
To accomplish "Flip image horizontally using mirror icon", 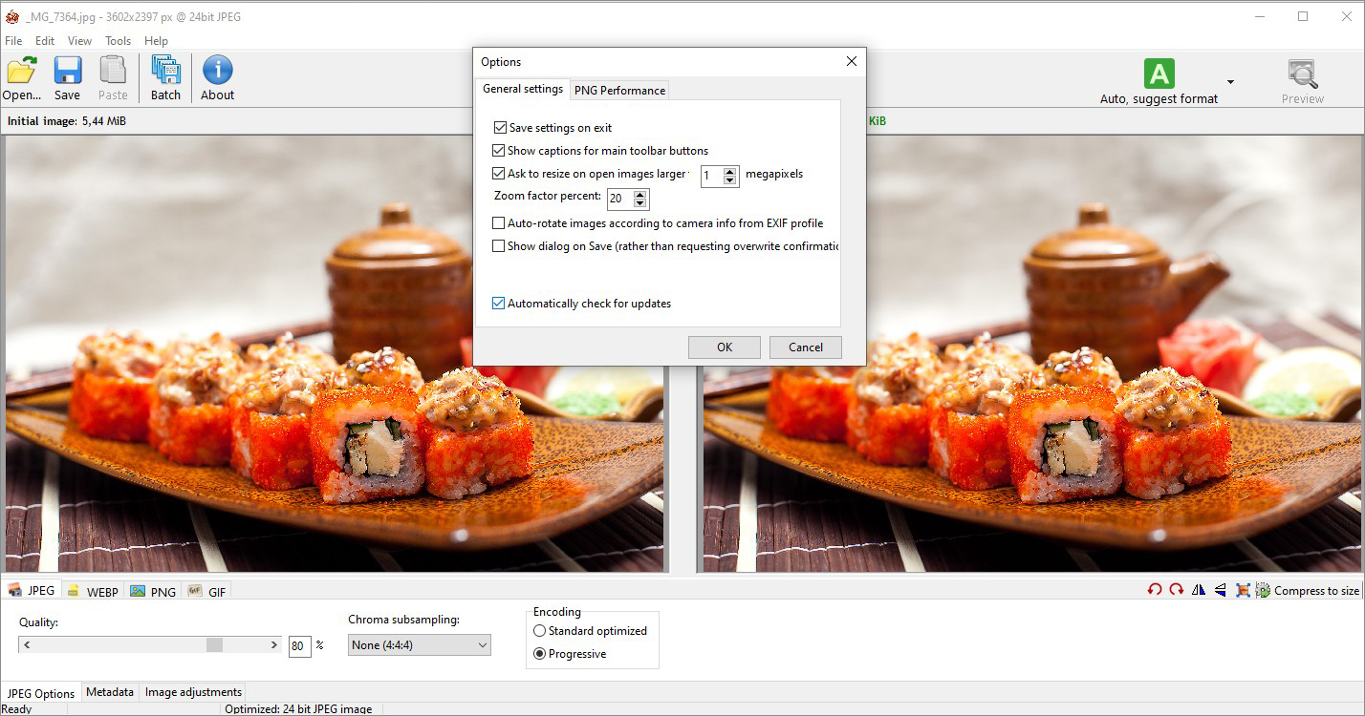I will (x=1199, y=590).
